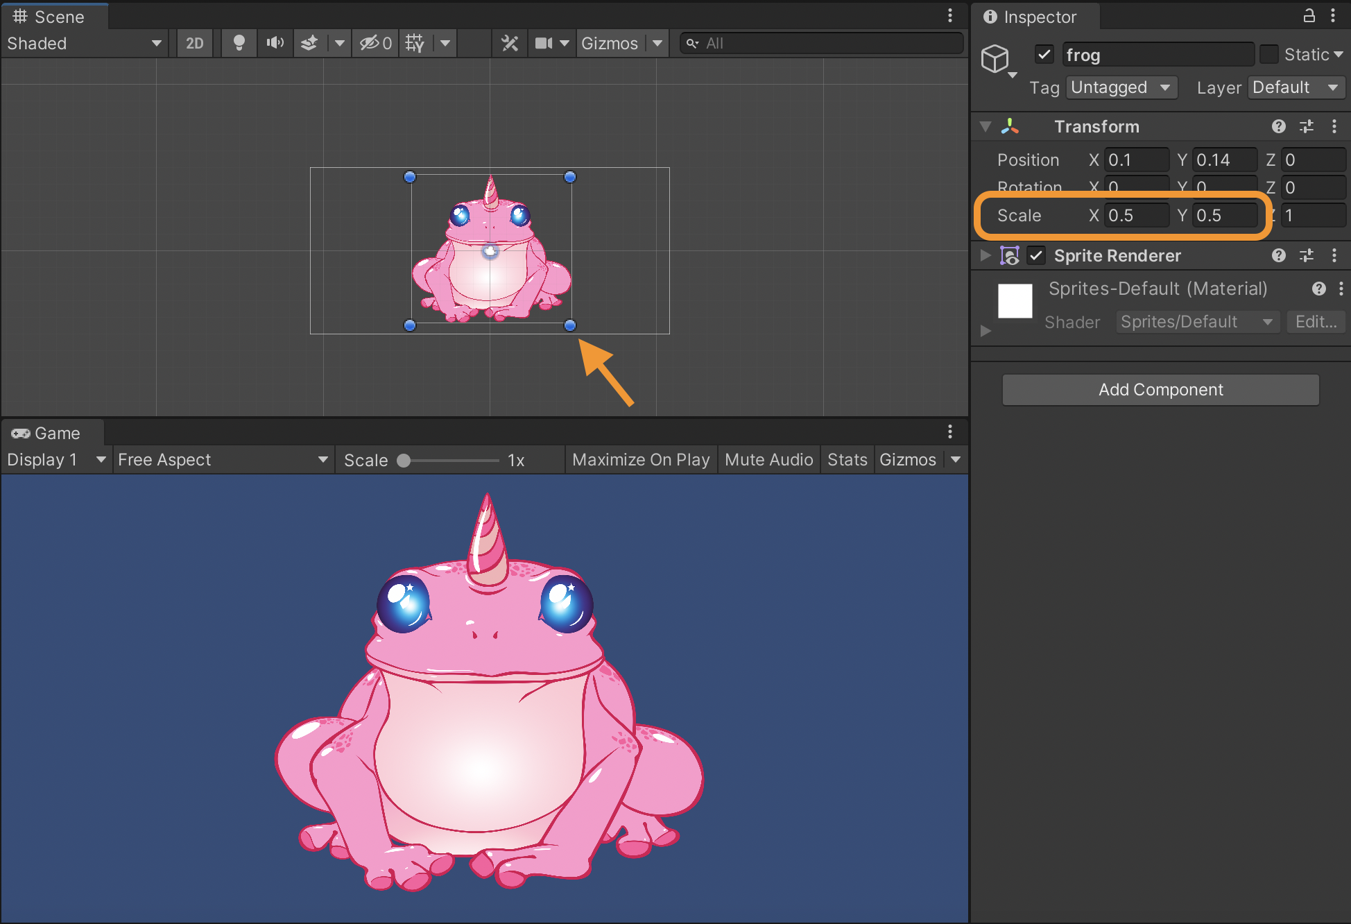This screenshot has width=1351, height=924.
Task: Open the Shaded draw mode dropdown
Action: 83,43
